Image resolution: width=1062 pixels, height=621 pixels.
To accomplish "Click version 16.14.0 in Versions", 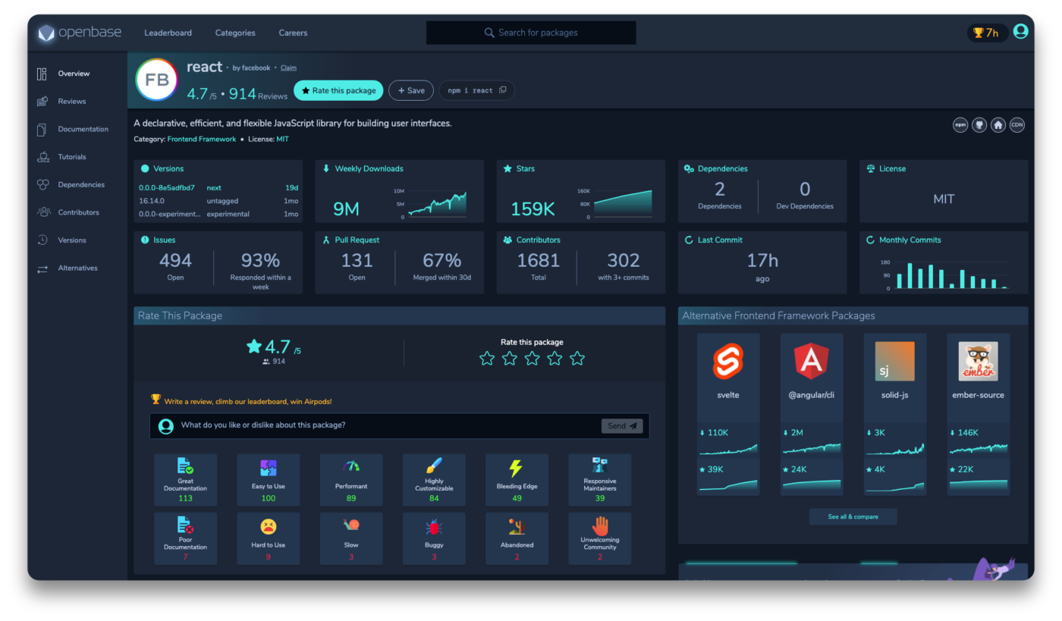I will [x=152, y=201].
